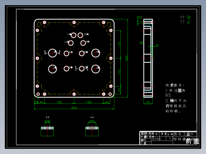206x154 pixels.
Task: Select the note line '许有疏松孔'
Action: (176, 106)
